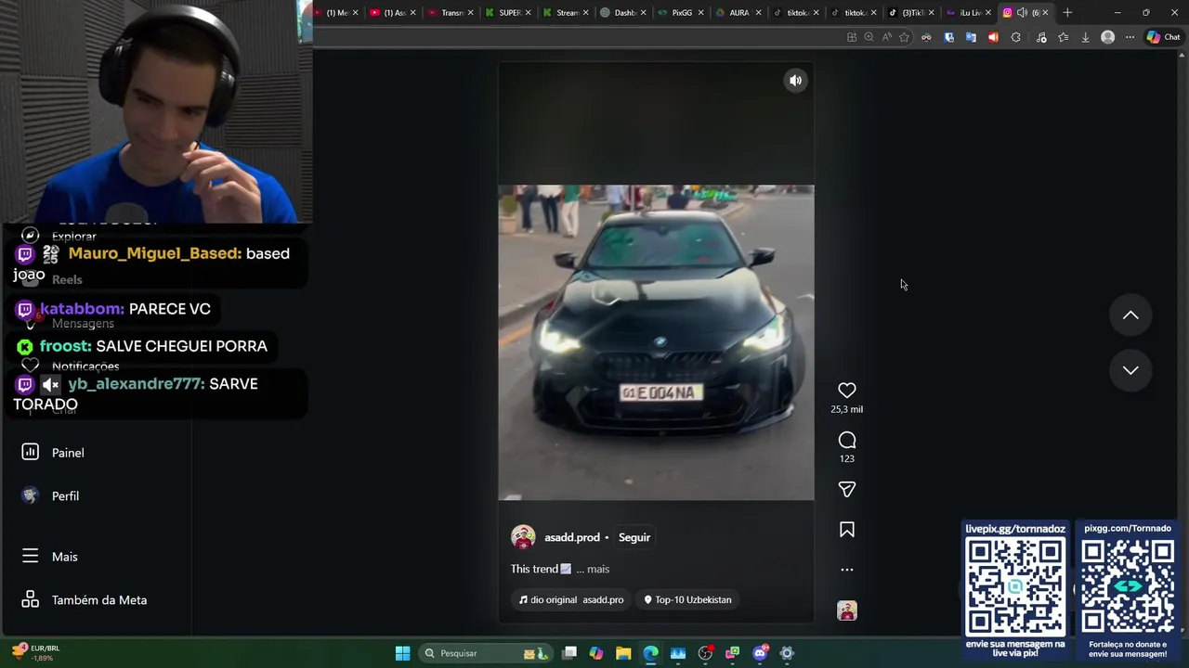The image size is (1189, 668).
Task: Open the Edge profile avatar
Action: [1107, 37]
